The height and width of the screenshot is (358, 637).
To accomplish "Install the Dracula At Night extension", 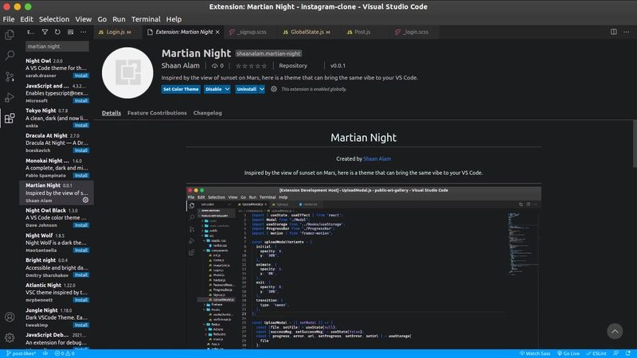I will [x=81, y=150].
